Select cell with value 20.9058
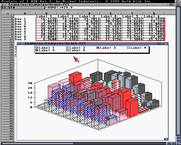181x145 pixels. coord(46,34)
